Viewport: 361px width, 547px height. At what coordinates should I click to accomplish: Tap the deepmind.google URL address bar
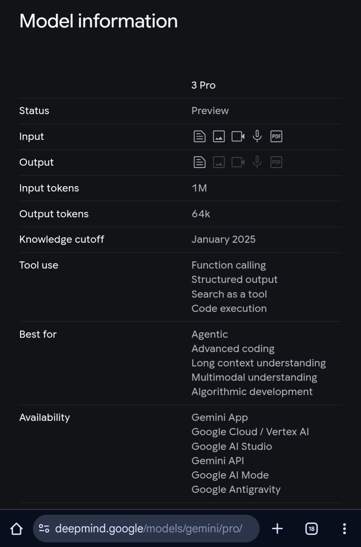coord(149,529)
